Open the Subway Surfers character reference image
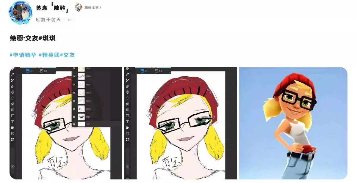Viewport: 357px width, 183px height. (x=293, y=123)
